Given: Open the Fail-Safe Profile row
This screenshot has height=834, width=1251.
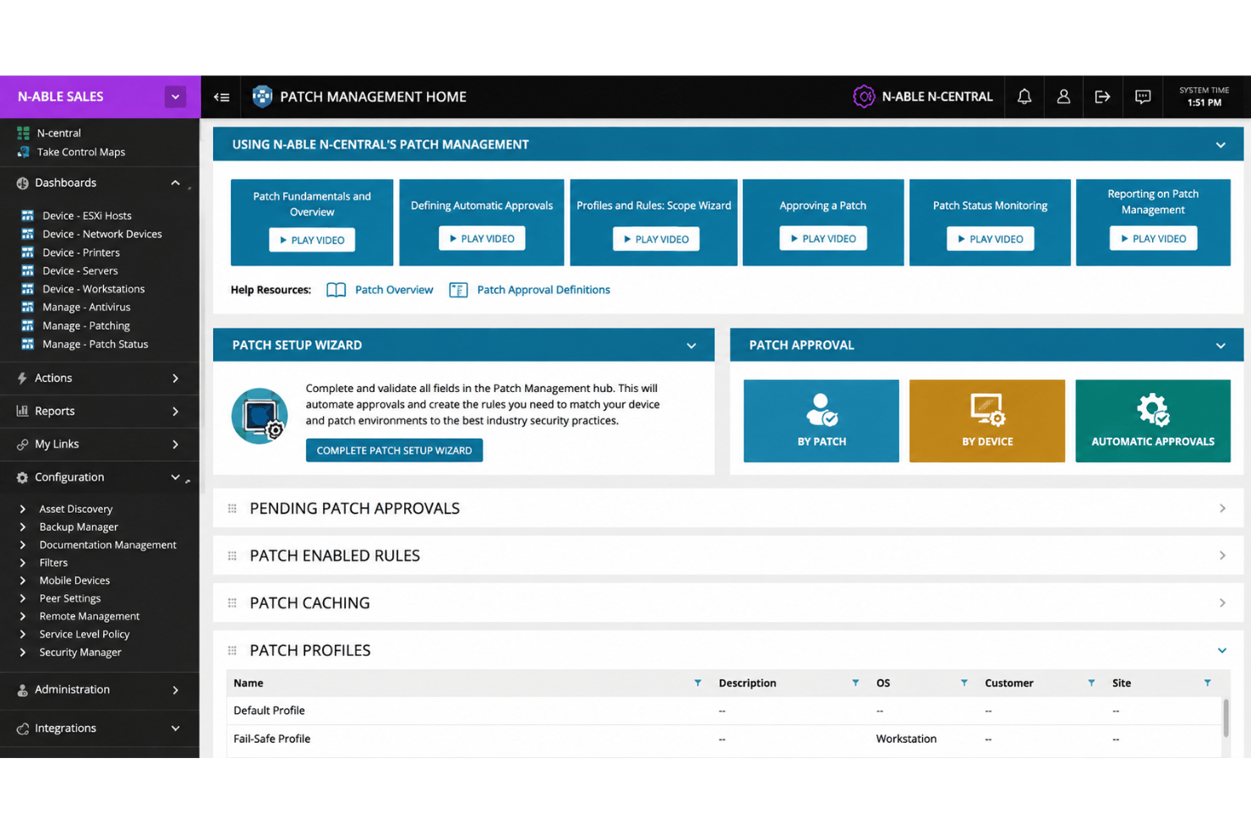Looking at the screenshot, I should (x=724, y=739).
